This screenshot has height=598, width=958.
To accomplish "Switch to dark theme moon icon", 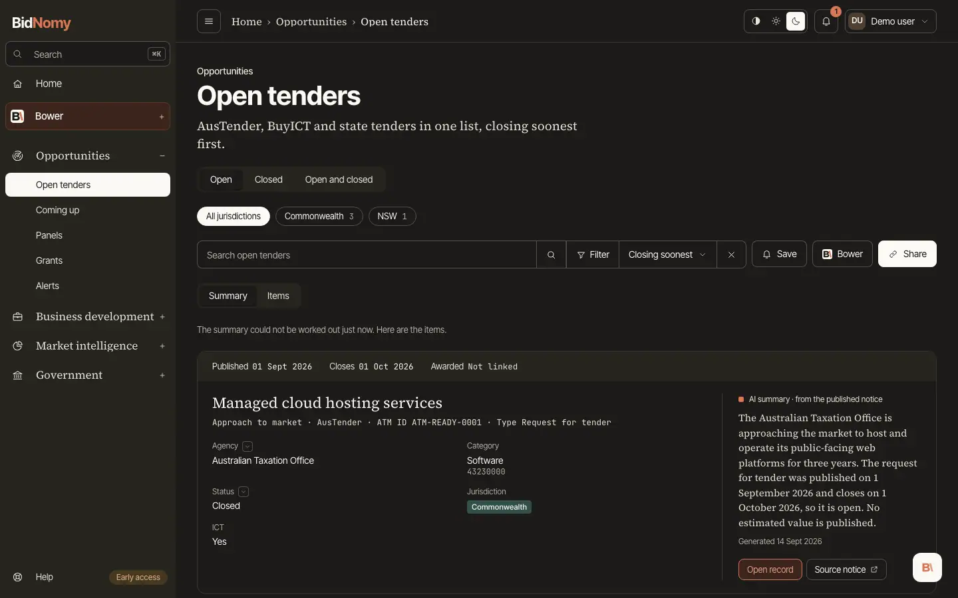I will (796, 21).
